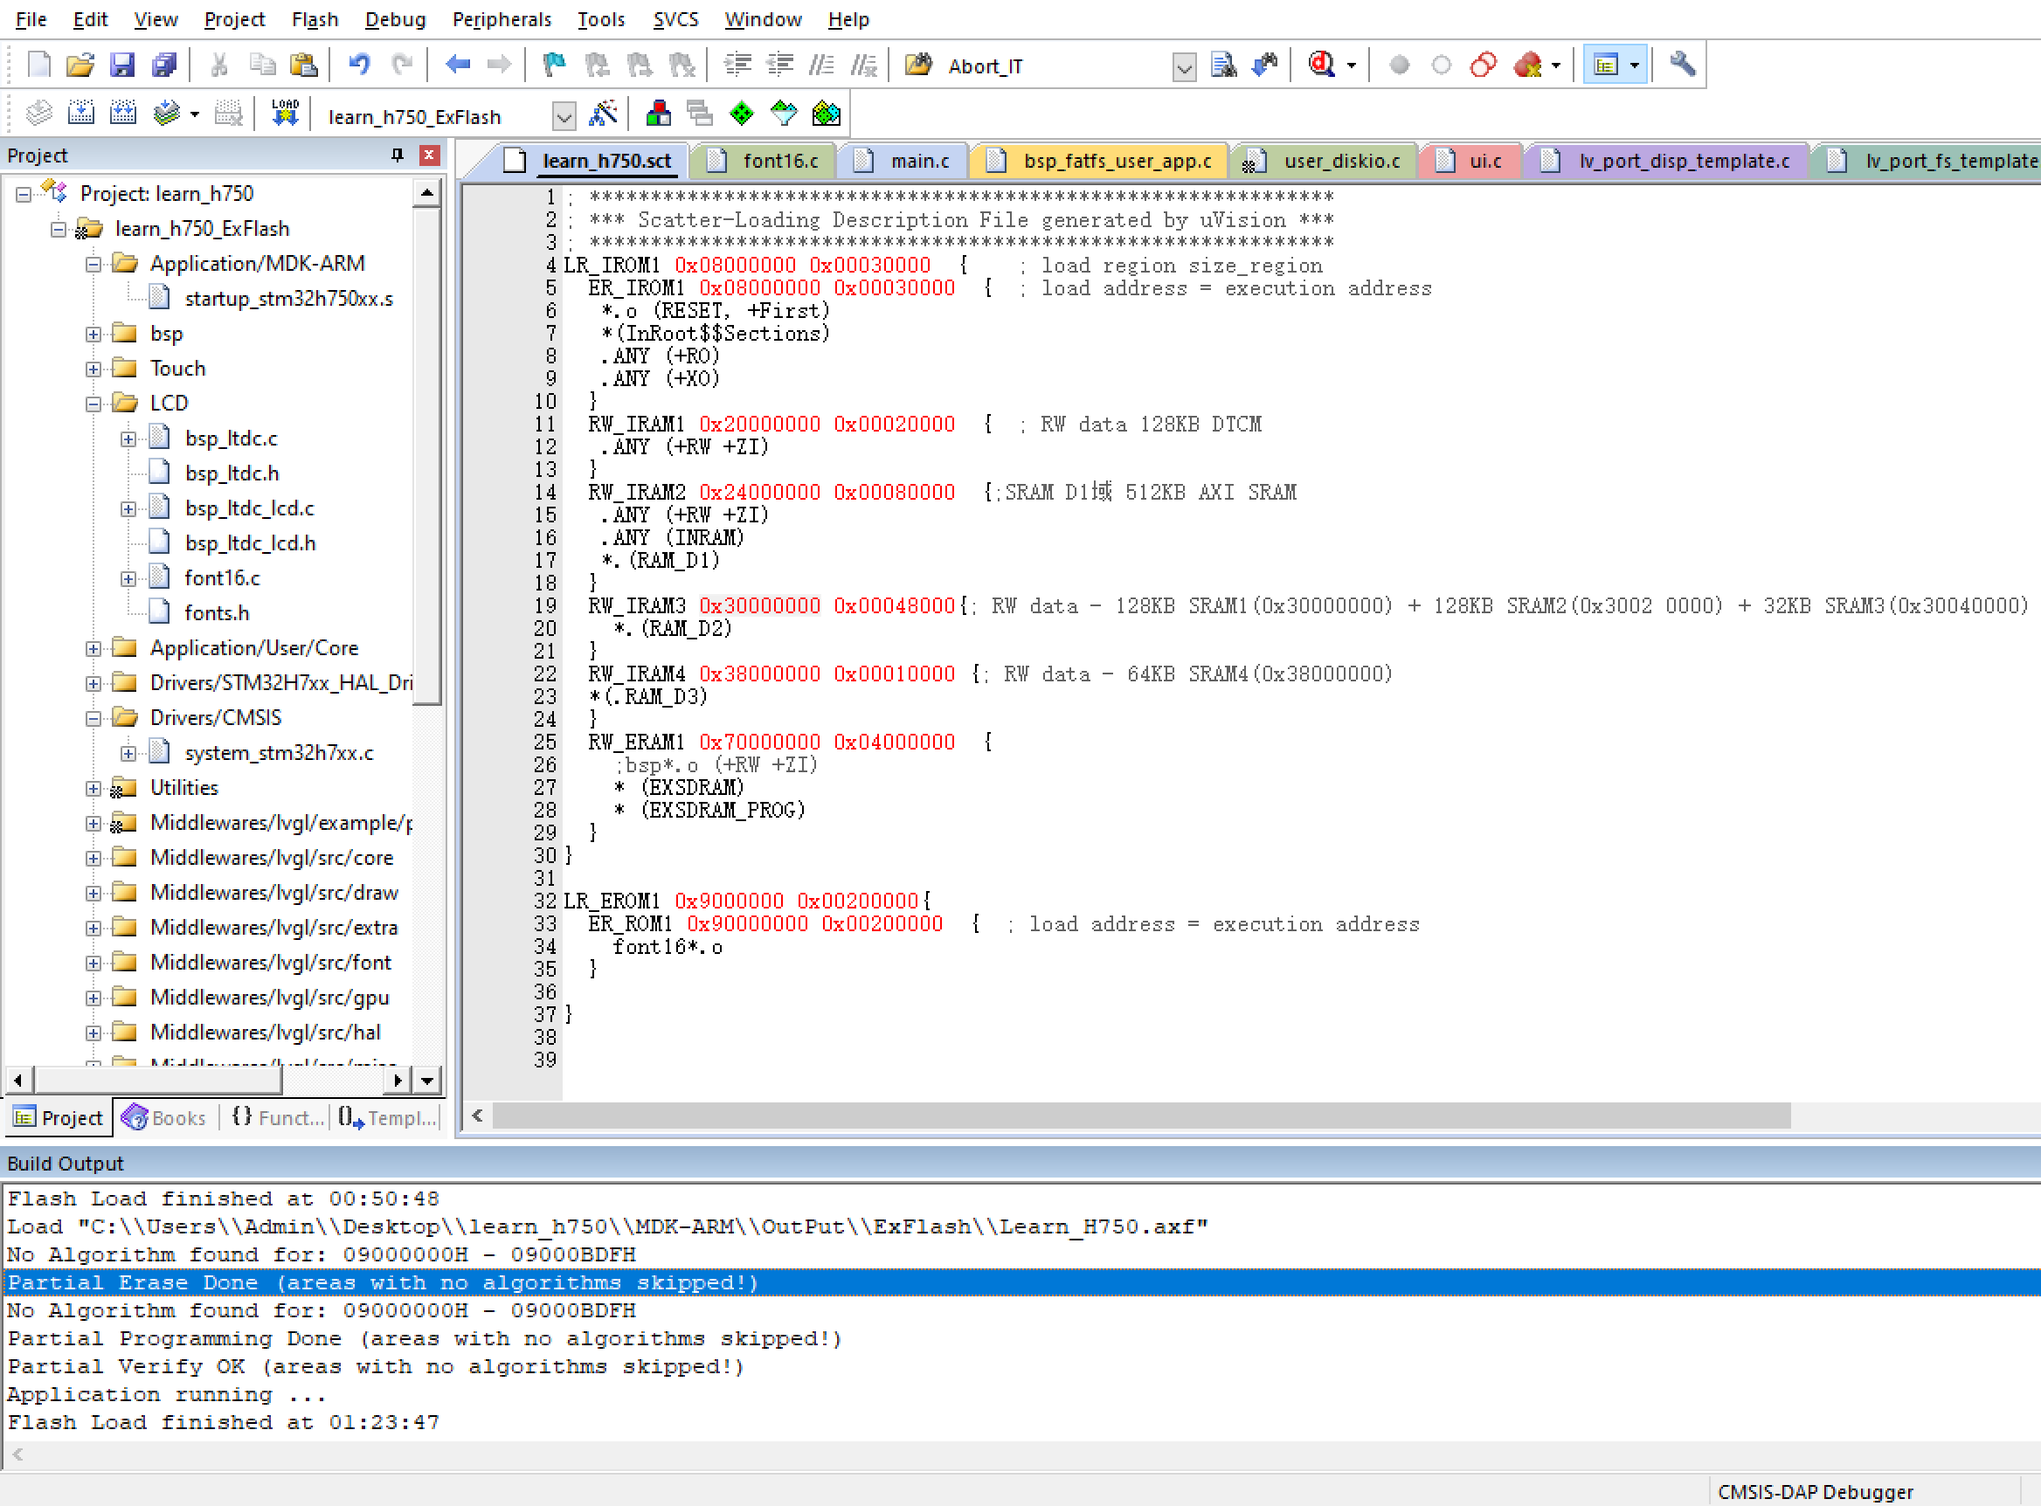Open the SVCS menu
Screen dimensions: 2041x1506
click(675, 19)
